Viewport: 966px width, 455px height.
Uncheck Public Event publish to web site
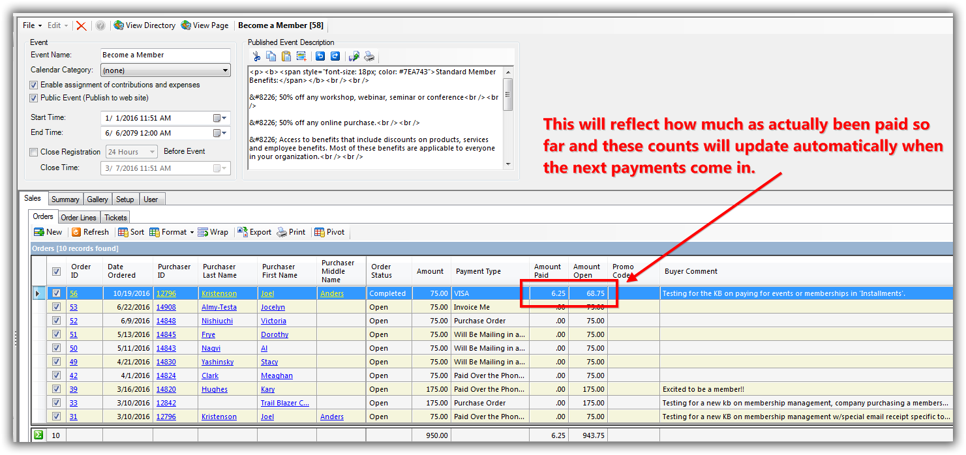34,98
